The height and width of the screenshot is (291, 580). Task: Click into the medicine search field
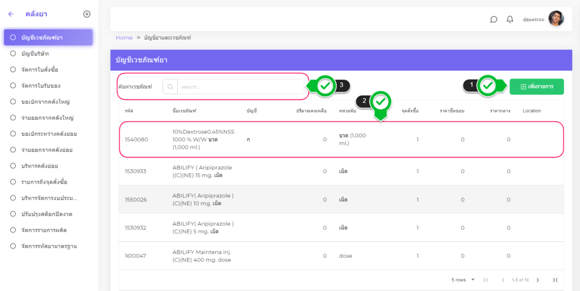click(240, 87)
